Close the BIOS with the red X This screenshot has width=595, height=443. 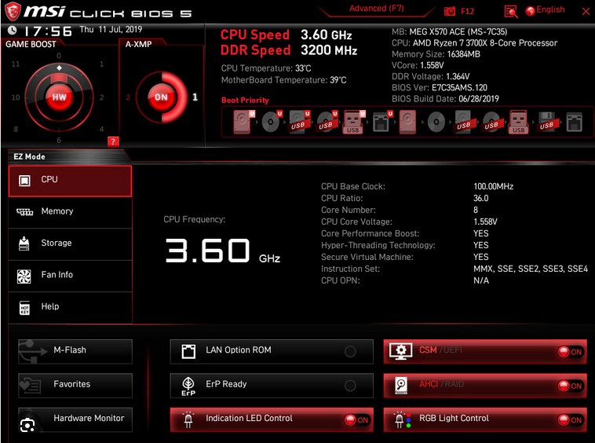[x=586, y=12]
